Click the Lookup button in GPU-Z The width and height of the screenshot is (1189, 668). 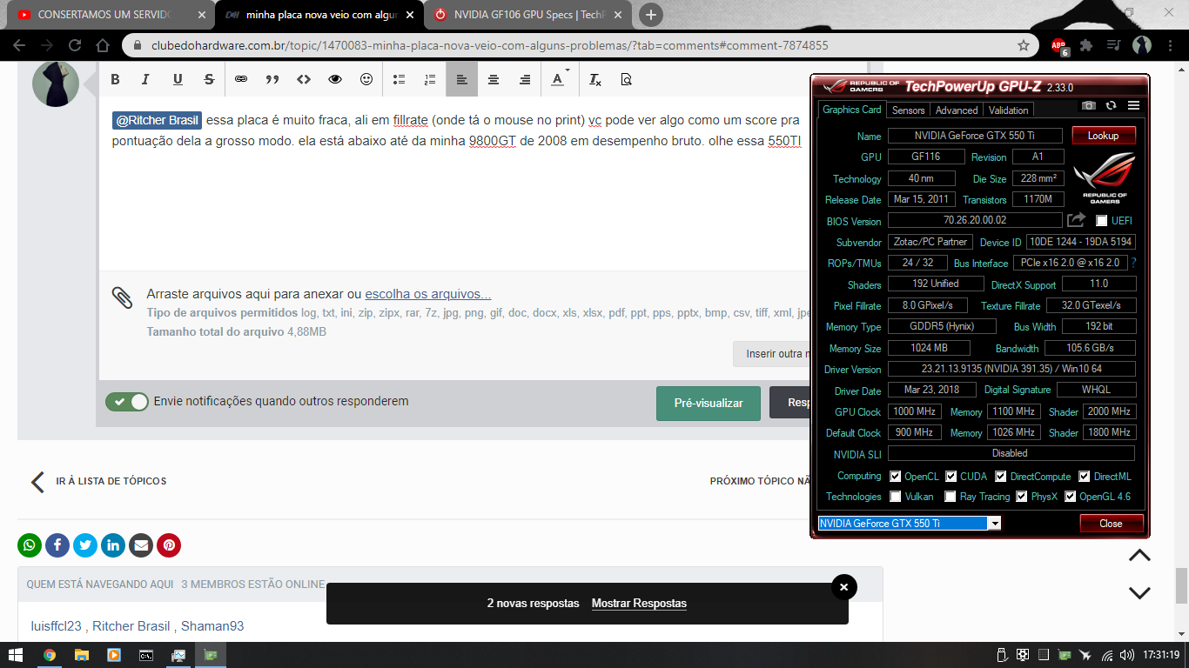pyautogui.click(x=1103, y=136)
